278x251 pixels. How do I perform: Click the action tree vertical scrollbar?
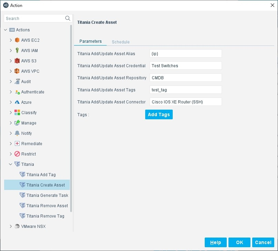click(x=71, y=117)
